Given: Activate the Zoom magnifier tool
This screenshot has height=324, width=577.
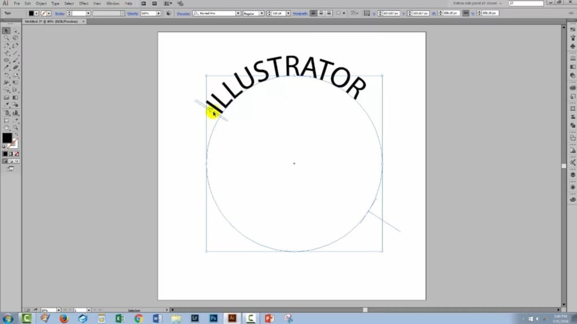Looking at the screenshot, I should 15,128.
